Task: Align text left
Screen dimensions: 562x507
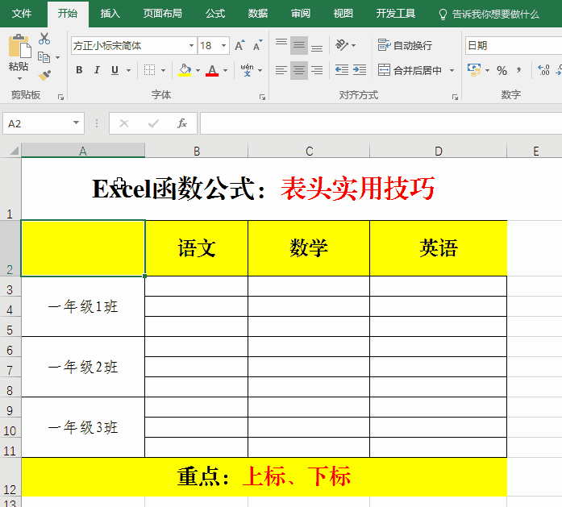Action: point(281,70)
